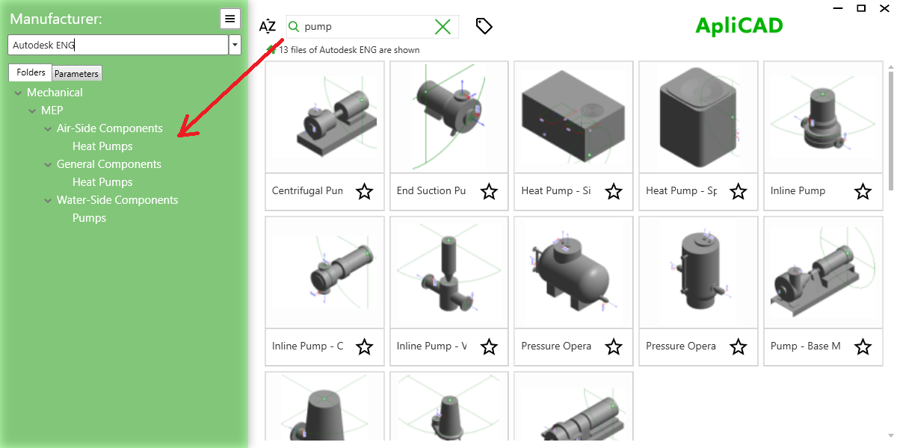Select the Folders tab
Viewport: 897px width, 448px height.
[x=30, y=72]
